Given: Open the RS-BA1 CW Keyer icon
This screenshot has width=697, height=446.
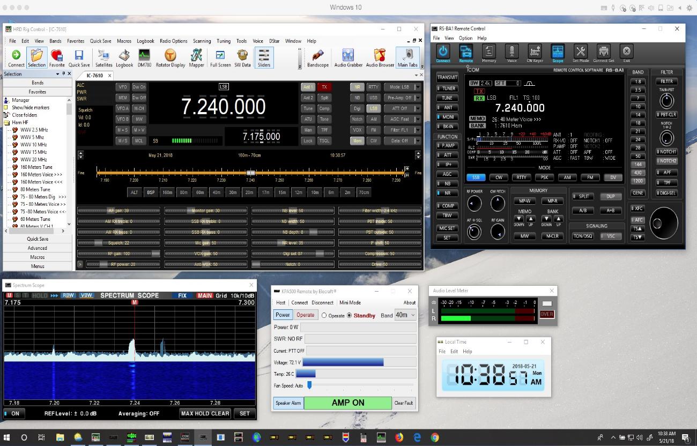Looking at the screenshot, I should (x=535, y=54).
